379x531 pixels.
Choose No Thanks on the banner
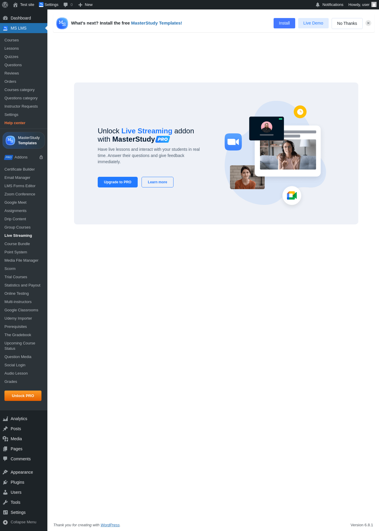click(347, 23)
